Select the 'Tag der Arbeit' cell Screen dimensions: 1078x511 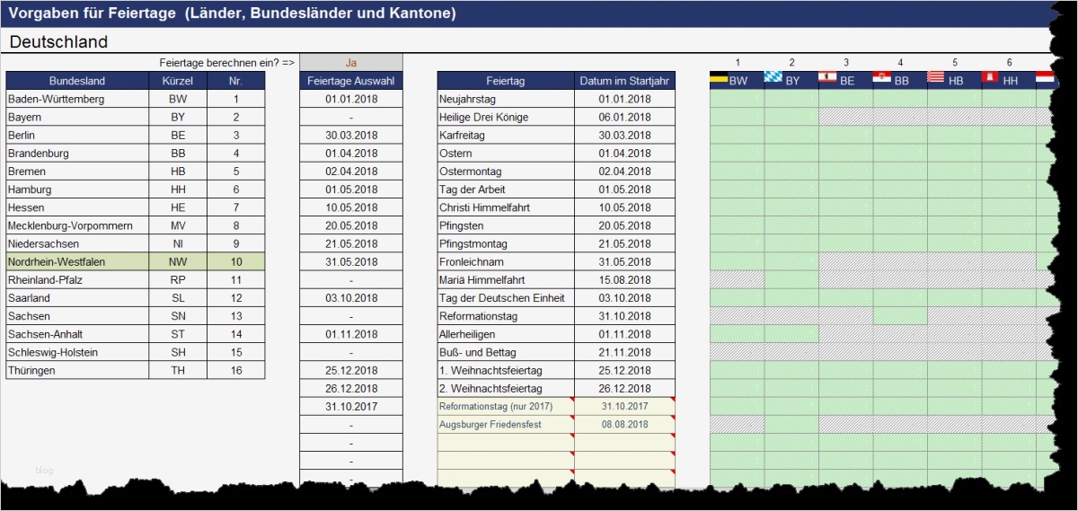(x=506, y=189)
